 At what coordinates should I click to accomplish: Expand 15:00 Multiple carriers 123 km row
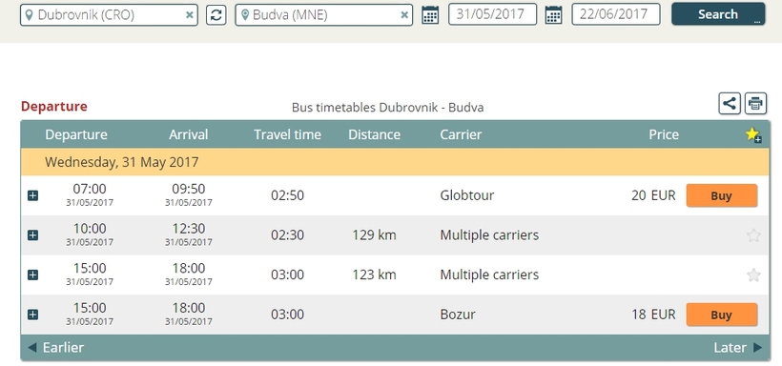click(x=33, y=274)
